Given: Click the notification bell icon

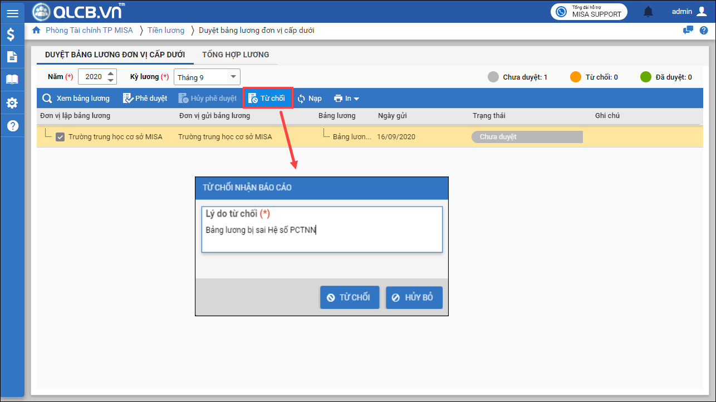Looking at the screenshot, I should tap(648, 12).
